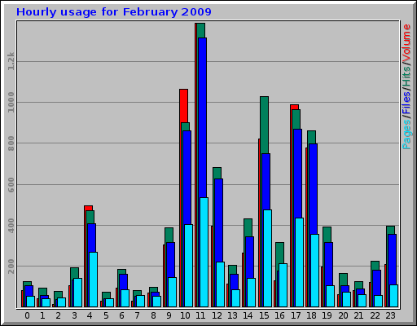Click hour label '0' on x-axis
417x326 pixels.
27,315
